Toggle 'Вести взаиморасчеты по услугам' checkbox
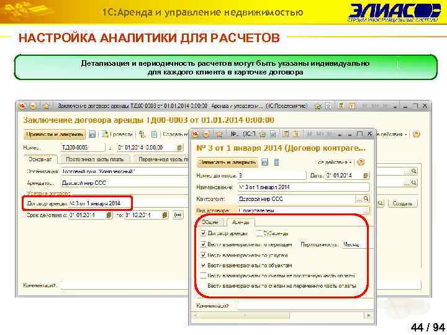 pos(203,255)
